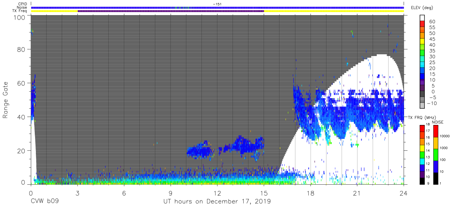Click the NOISE color band between 10 and 100
Screen dimensions: 454x209
[x=436, y=166]
